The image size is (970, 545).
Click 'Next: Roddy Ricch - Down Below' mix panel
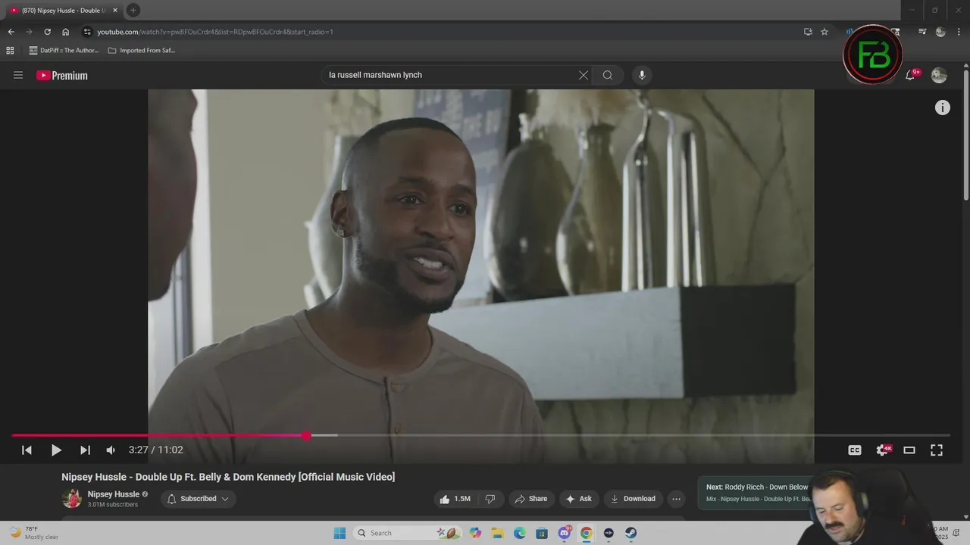click(x=757, y=493)
